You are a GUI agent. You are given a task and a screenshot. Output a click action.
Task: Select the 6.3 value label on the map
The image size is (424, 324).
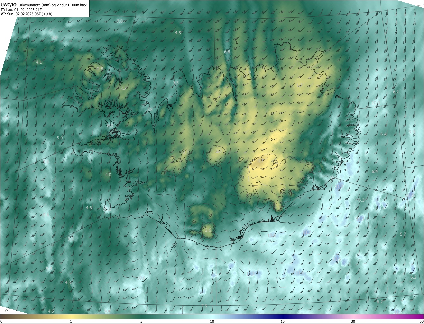(361, 200)
